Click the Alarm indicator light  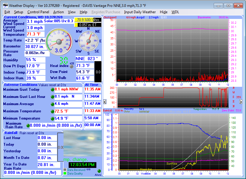[99, 171]
